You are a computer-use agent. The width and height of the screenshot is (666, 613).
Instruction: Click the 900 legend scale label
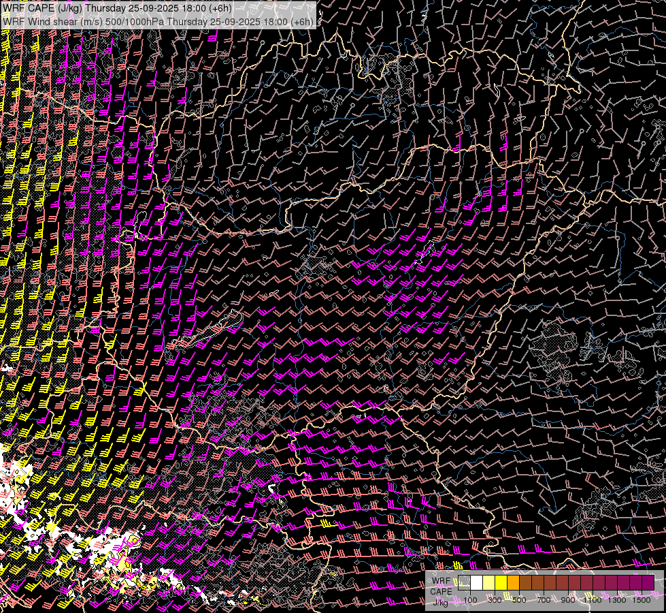pyautogui.click(x=568, y=600)
